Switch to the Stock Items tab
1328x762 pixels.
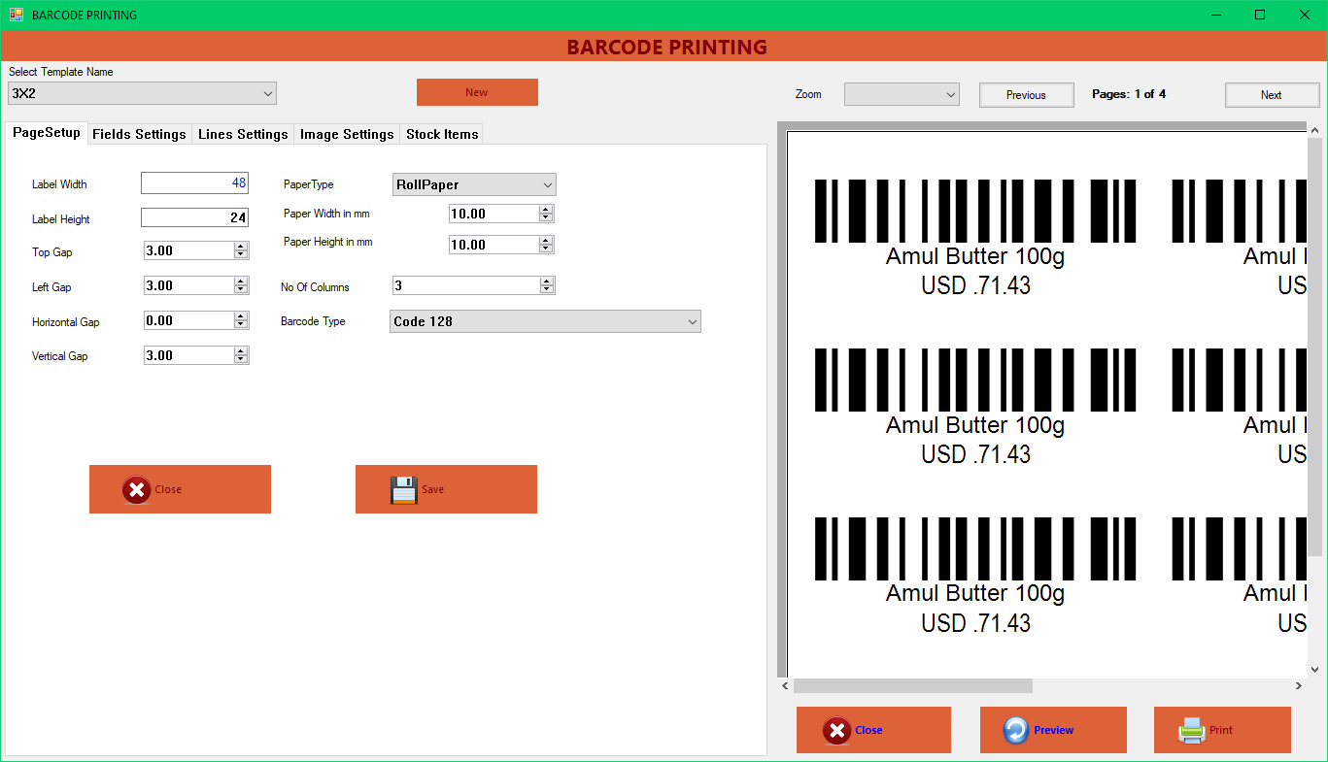tap(441, 134)
